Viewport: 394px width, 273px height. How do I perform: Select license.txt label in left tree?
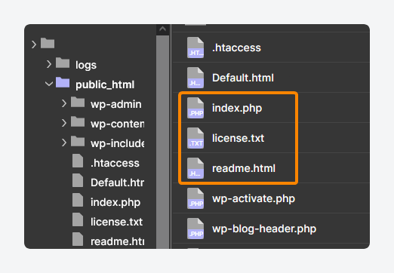click(116, 222)
